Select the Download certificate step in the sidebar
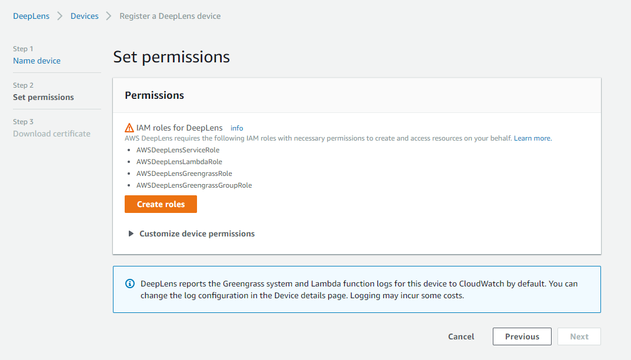The image size is (631, 360). (x=52, y=134)
